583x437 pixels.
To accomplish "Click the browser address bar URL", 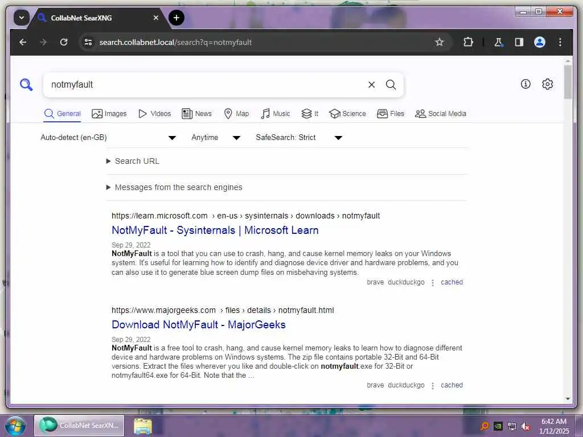I will (175, 42).
